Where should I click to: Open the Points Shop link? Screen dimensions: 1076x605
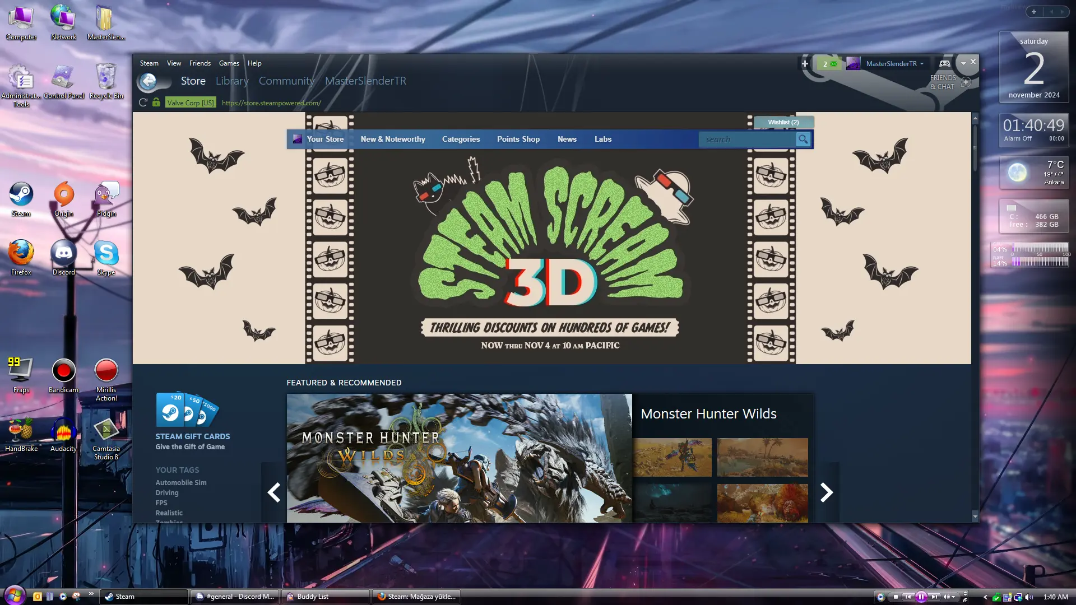518,139
